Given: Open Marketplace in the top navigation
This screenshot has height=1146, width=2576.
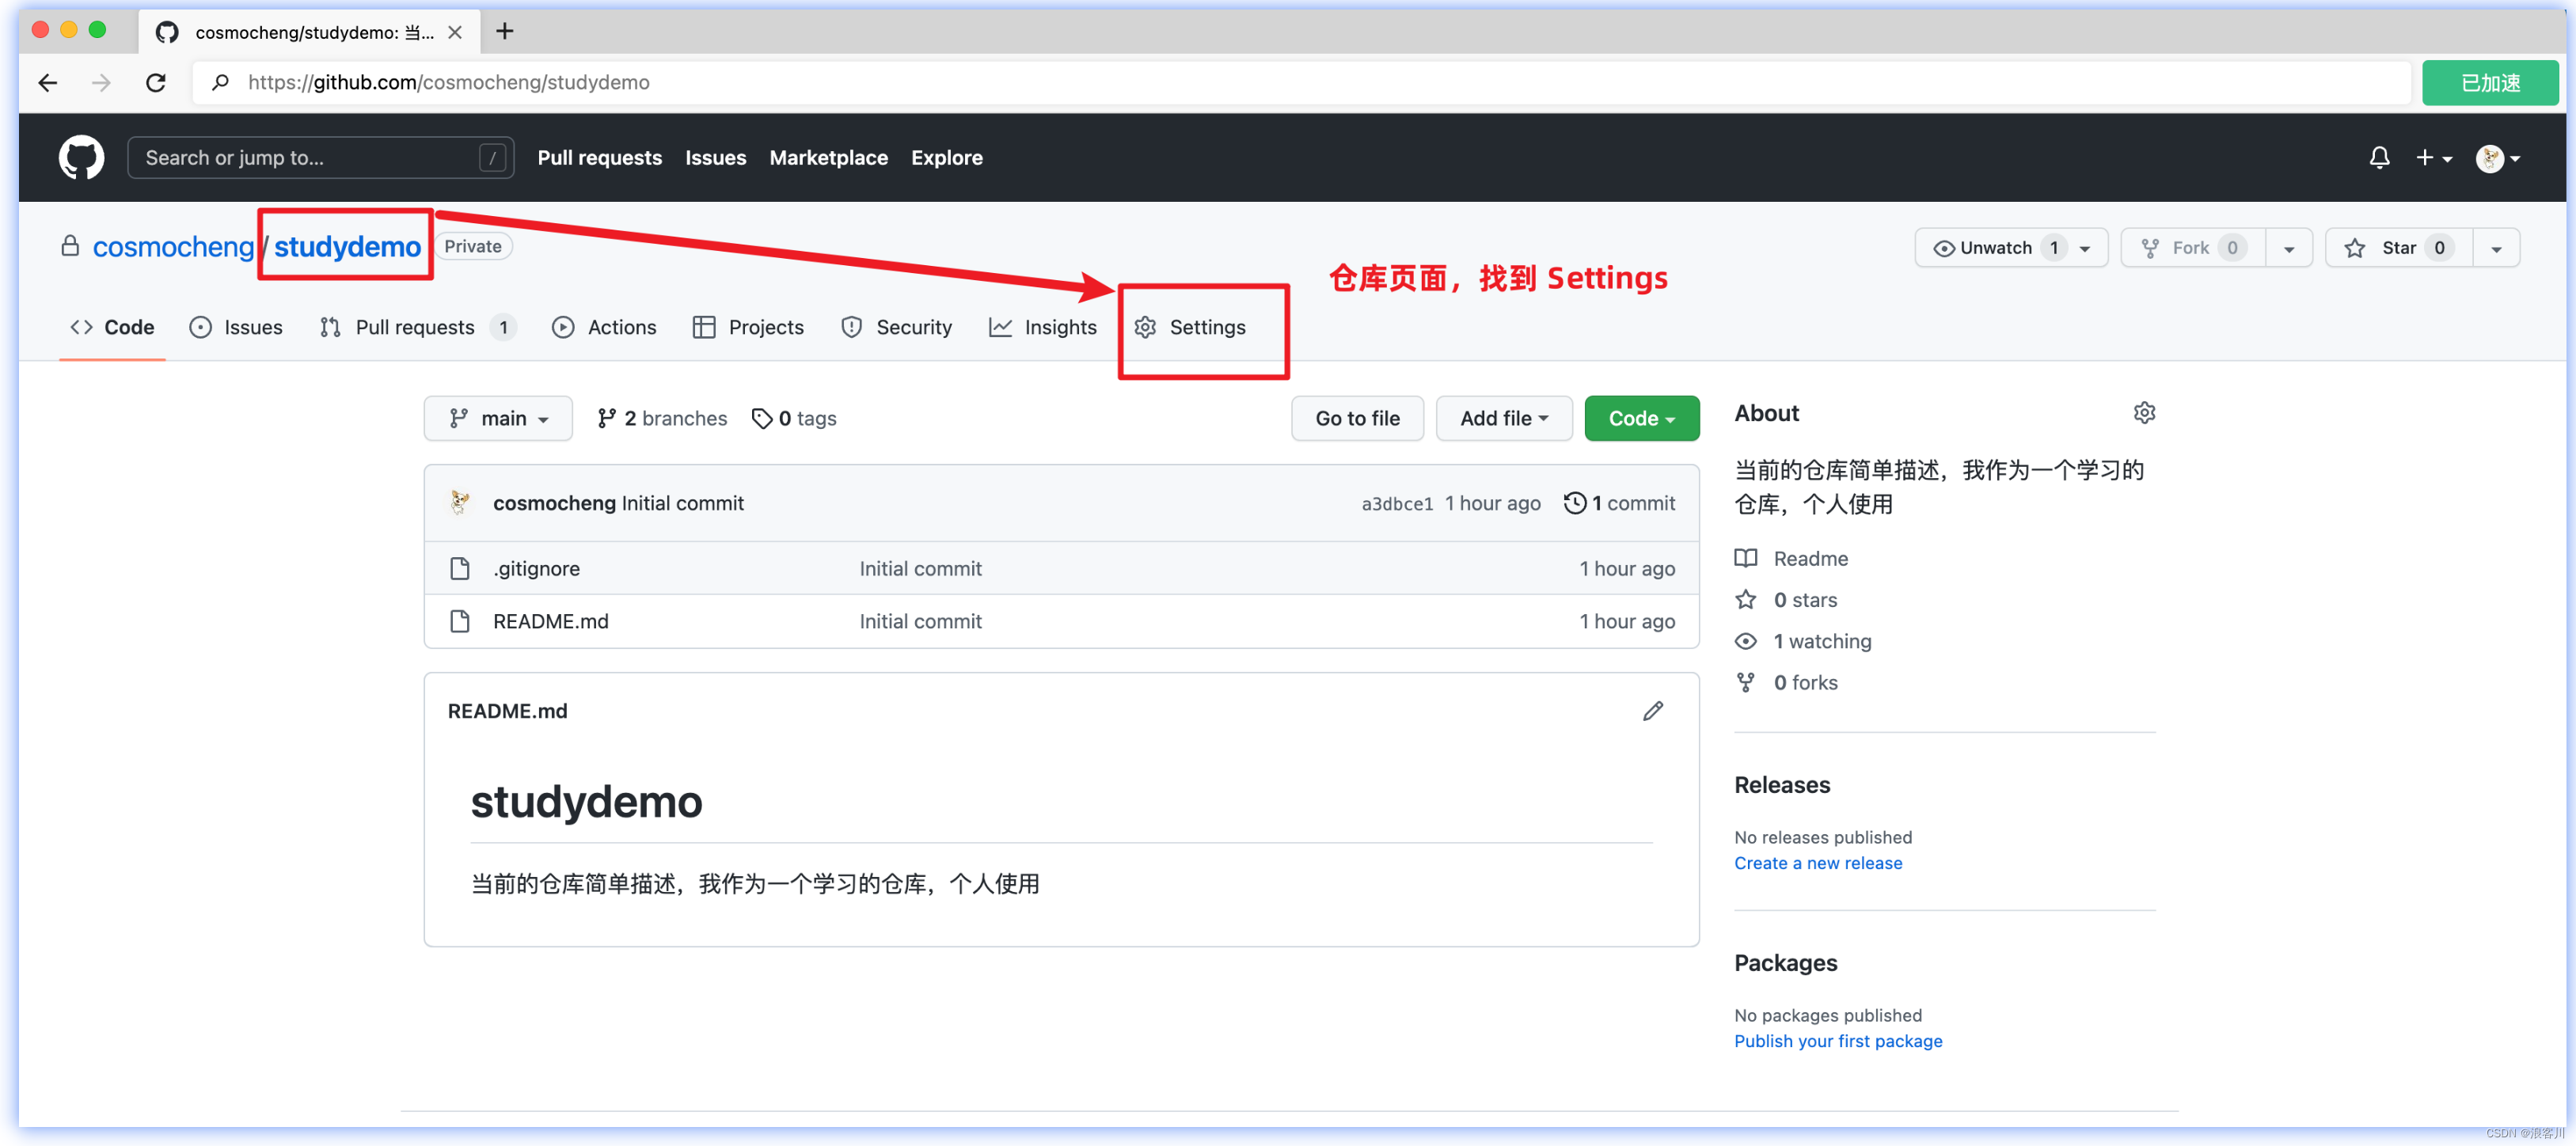Looking at the screenshot, I should point(828,157).
